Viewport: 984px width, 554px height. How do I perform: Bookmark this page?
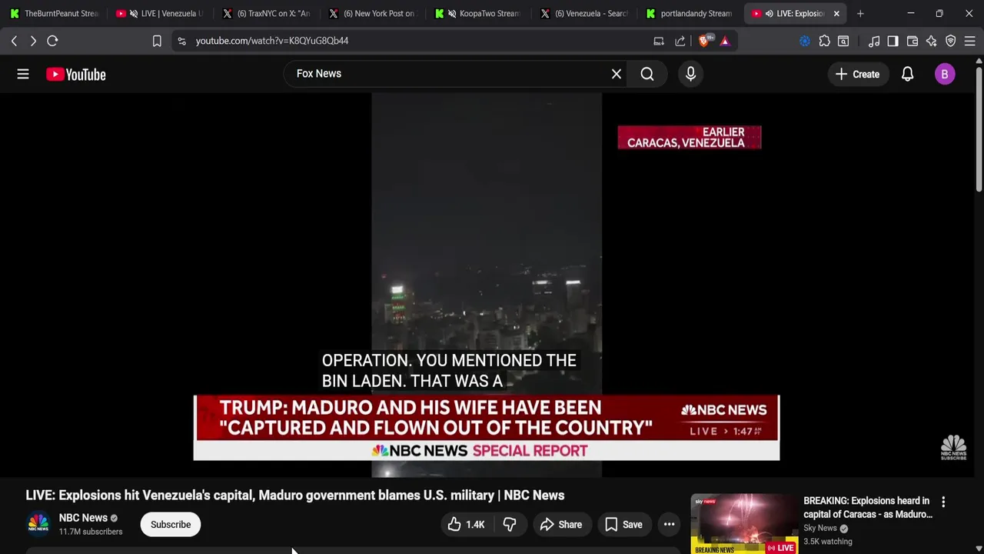click(157, 41)
